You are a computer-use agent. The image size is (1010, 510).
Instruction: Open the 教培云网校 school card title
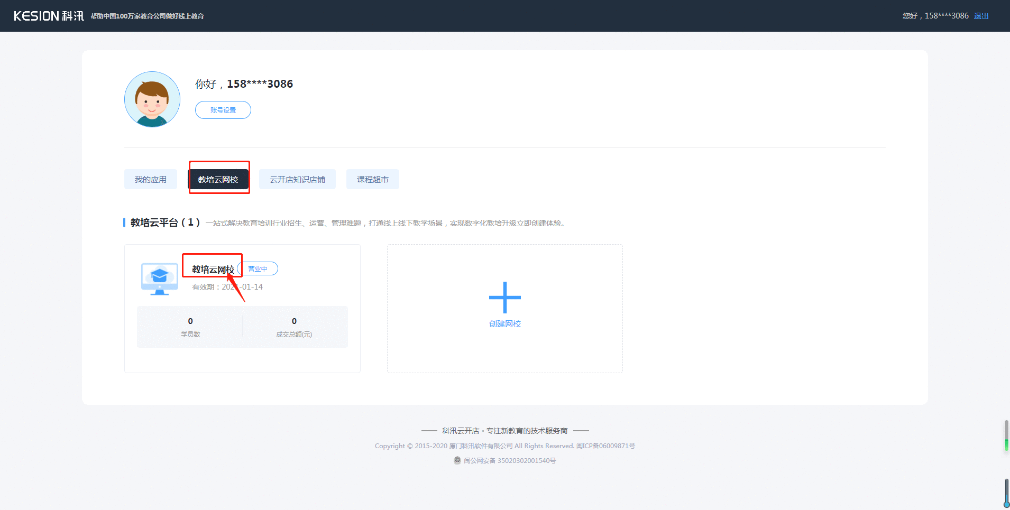tap(213, 270)
